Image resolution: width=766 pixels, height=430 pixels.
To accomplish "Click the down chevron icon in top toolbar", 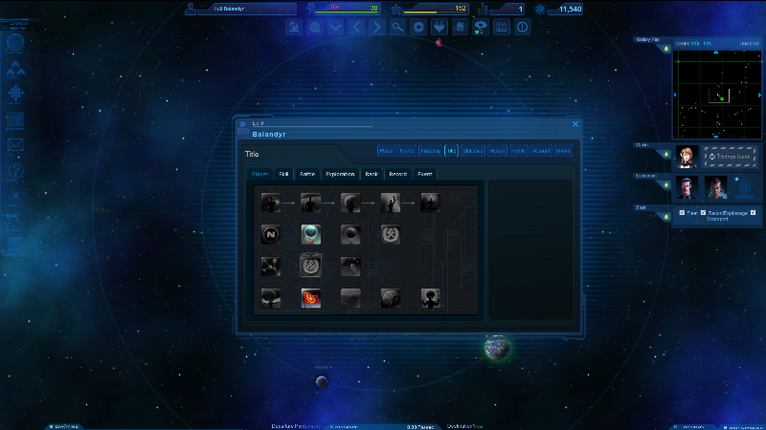I will click(x=336, y=27).
